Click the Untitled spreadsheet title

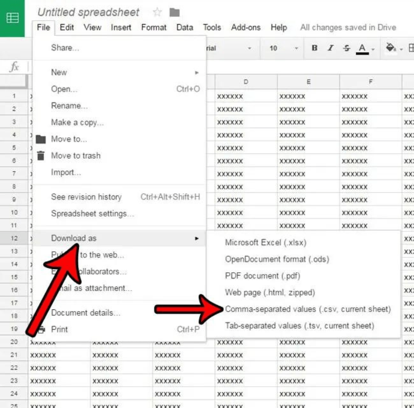[89, 13]
